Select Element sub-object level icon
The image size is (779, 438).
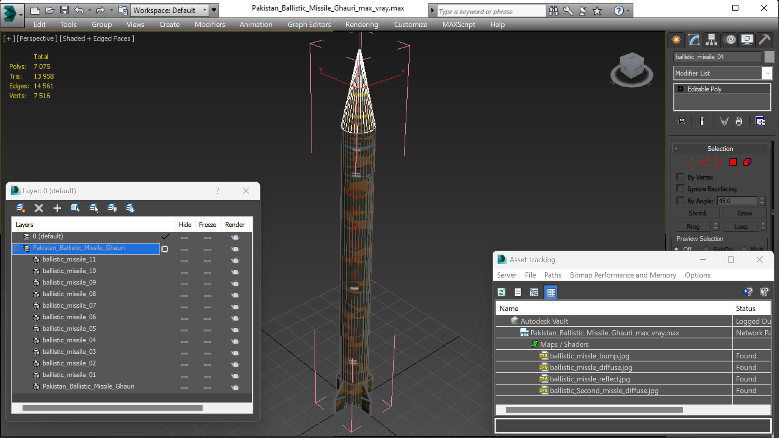tap(747, 162)
